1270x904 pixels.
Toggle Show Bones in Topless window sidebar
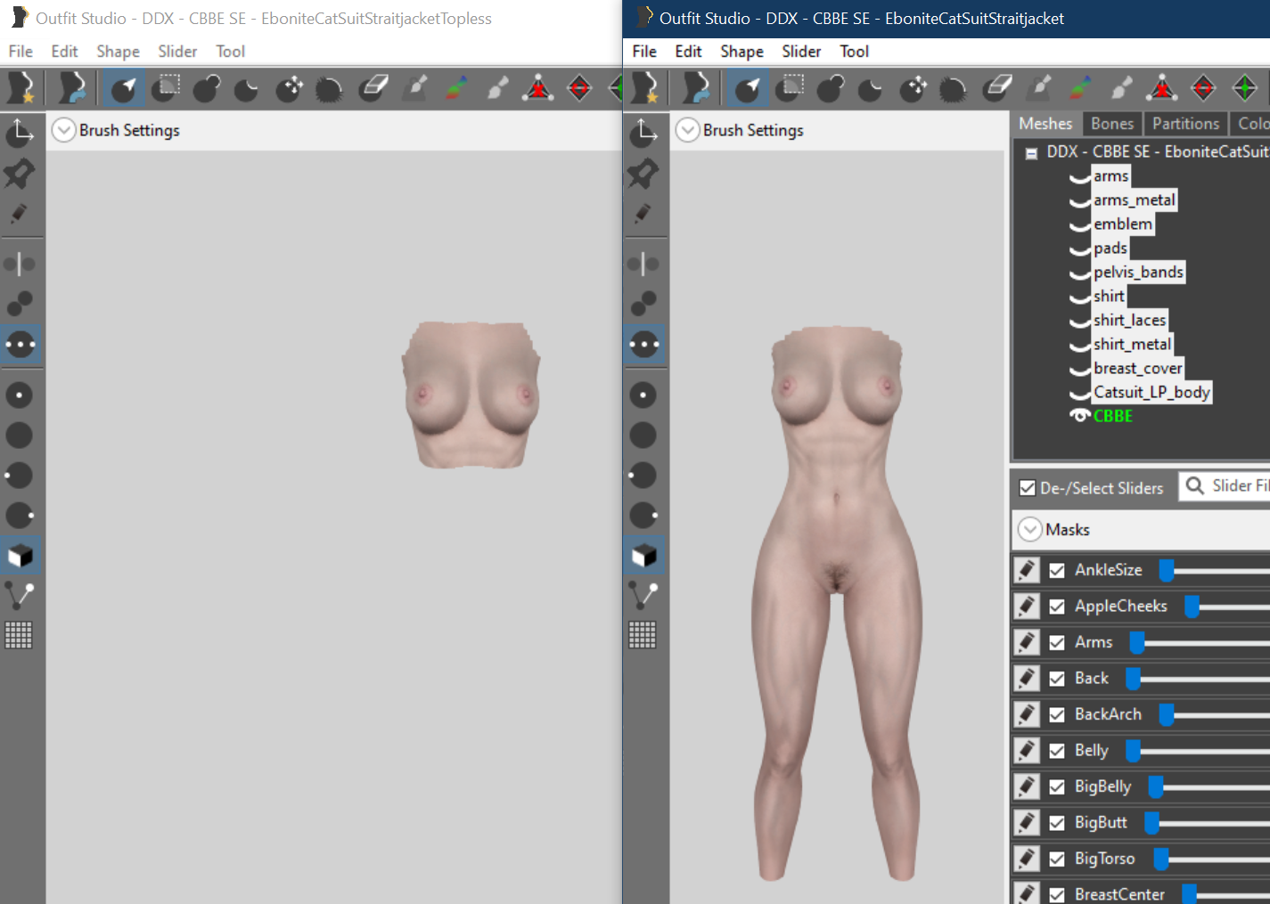[x=19, y=595]
